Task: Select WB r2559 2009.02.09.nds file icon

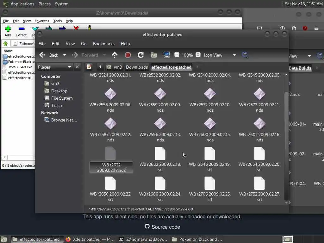Action: 160,94
